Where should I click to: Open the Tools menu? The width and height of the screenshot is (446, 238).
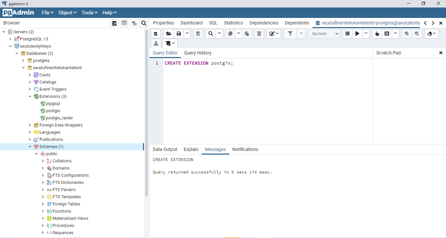pyautogui.click(x=89, y=13)
